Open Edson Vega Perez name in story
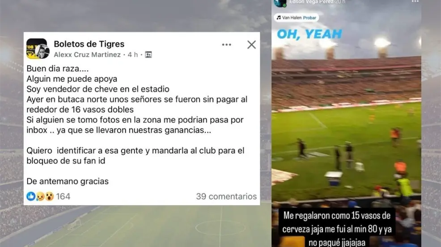441x247 pixels. (x=311, y=2)
